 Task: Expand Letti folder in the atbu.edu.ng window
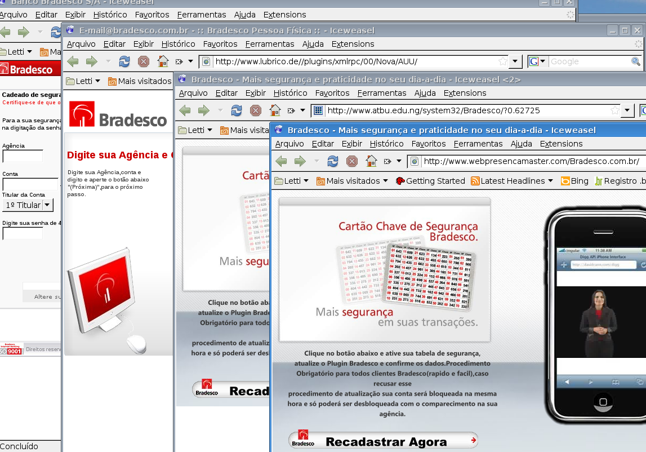[x=195, y=130]
